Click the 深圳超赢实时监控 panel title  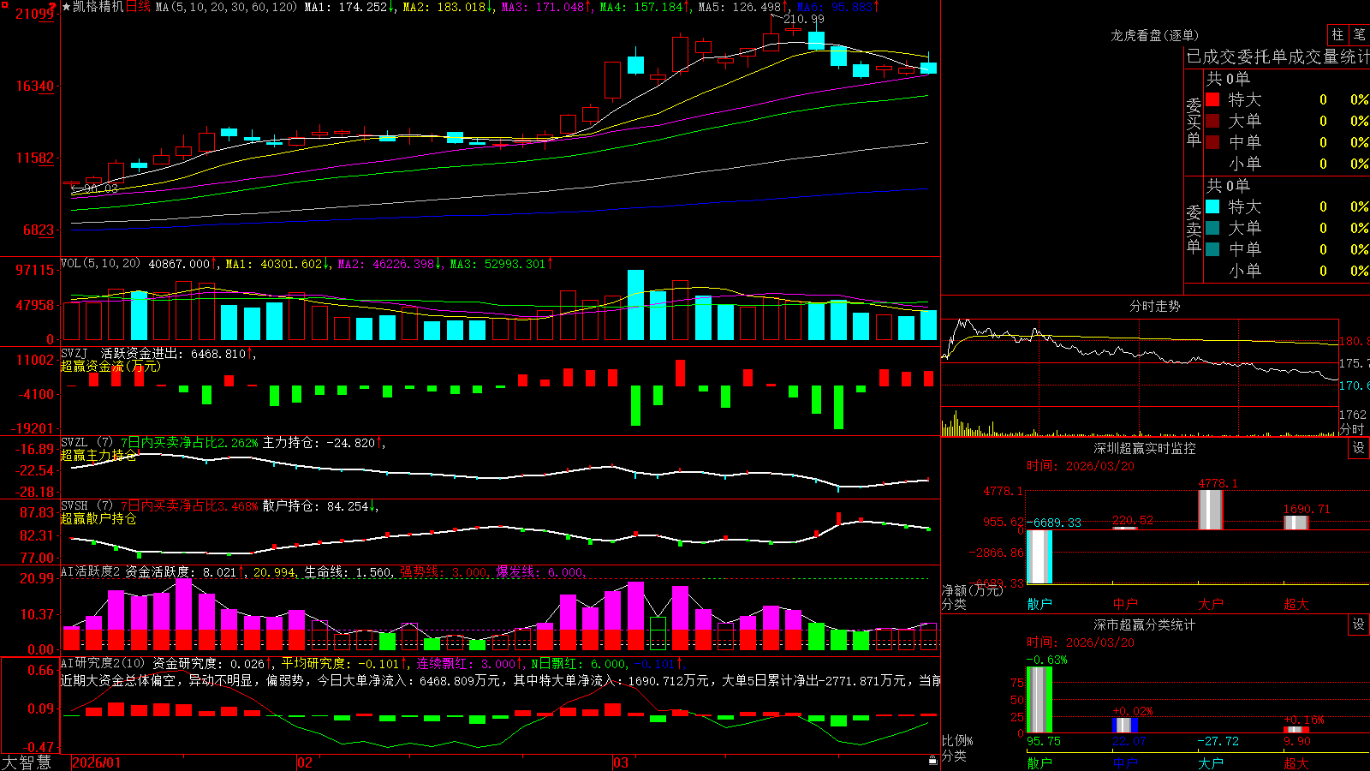tap(1145, 448)
